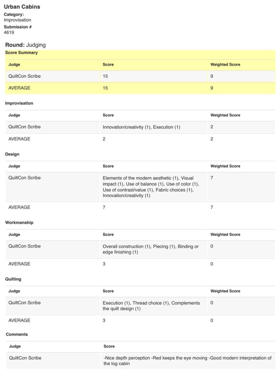Click the Weighted Score header in Score Summary
Image resolution: width=280 pixels, height=375 pixels.
pyautogui.click(x=225, y=64)
